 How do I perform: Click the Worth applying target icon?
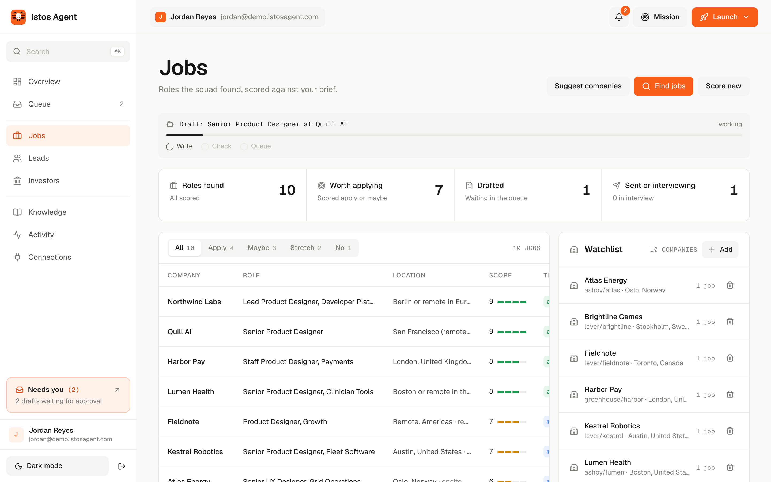pos(322,186)
